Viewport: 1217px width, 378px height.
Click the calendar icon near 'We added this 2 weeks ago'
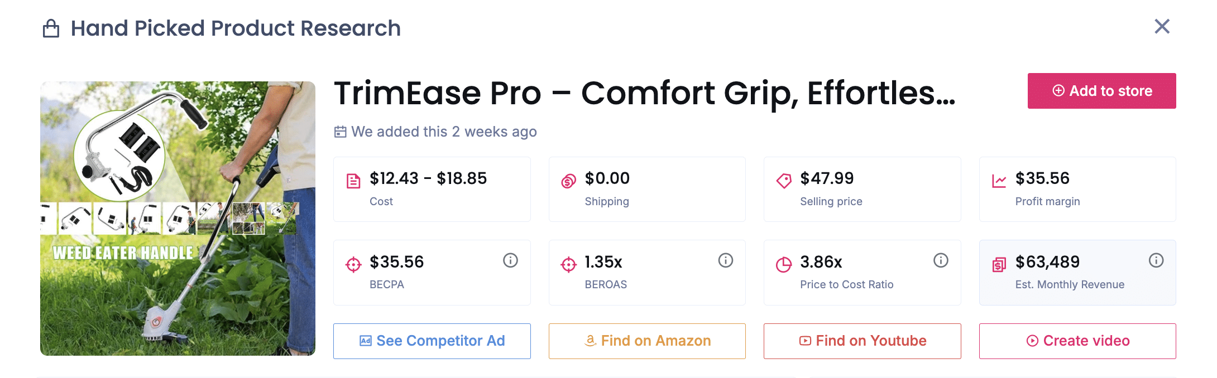pyautogui.click(x=340, y=132)
